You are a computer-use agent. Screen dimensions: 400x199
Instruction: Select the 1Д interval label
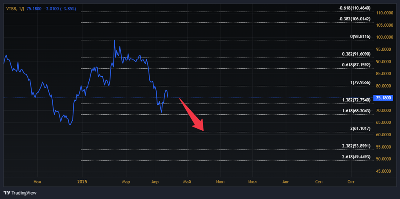[22, 8]
